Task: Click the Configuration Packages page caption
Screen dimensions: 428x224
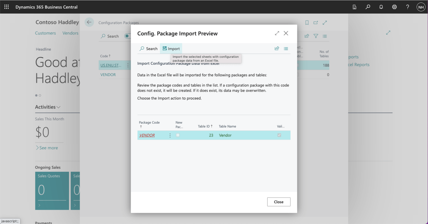Action: point(119,23)
